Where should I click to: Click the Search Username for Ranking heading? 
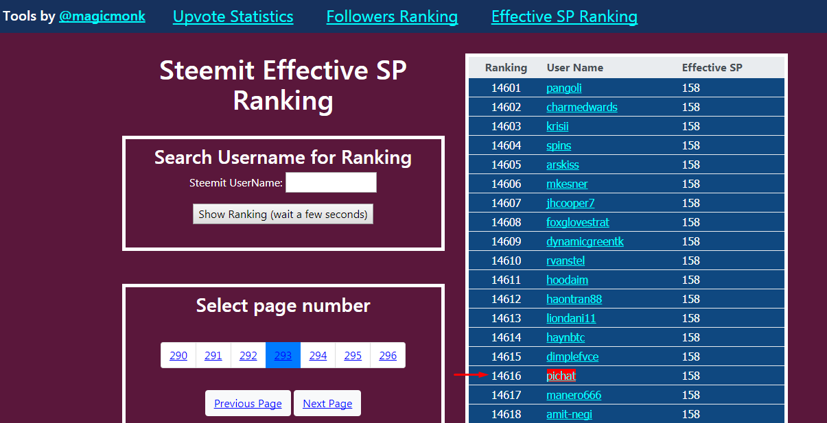[x=283, y=158]
